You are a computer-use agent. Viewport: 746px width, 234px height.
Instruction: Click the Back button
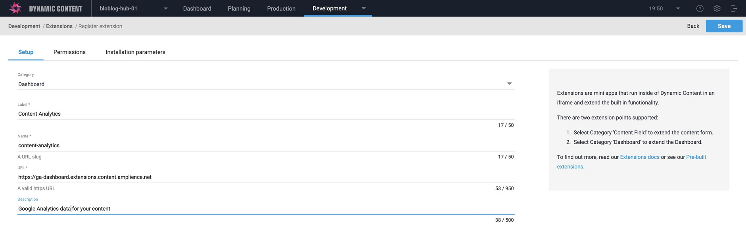(693, 26)
